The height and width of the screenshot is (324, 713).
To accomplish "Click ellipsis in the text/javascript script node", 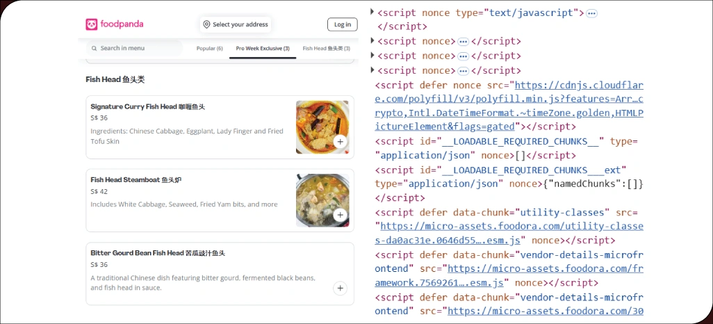I will pyautogui.click(x=591, y=13).
